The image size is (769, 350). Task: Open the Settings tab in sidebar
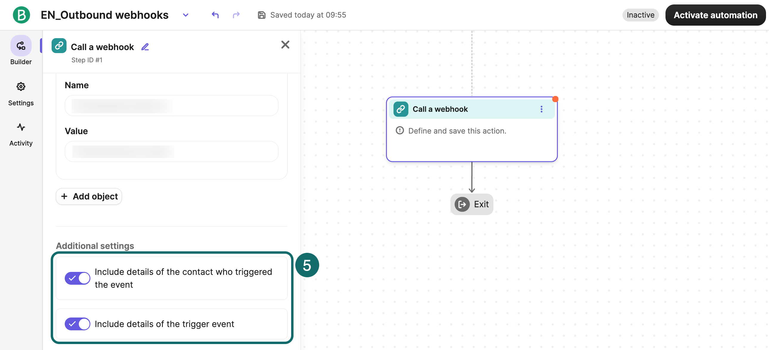[21, 94]
